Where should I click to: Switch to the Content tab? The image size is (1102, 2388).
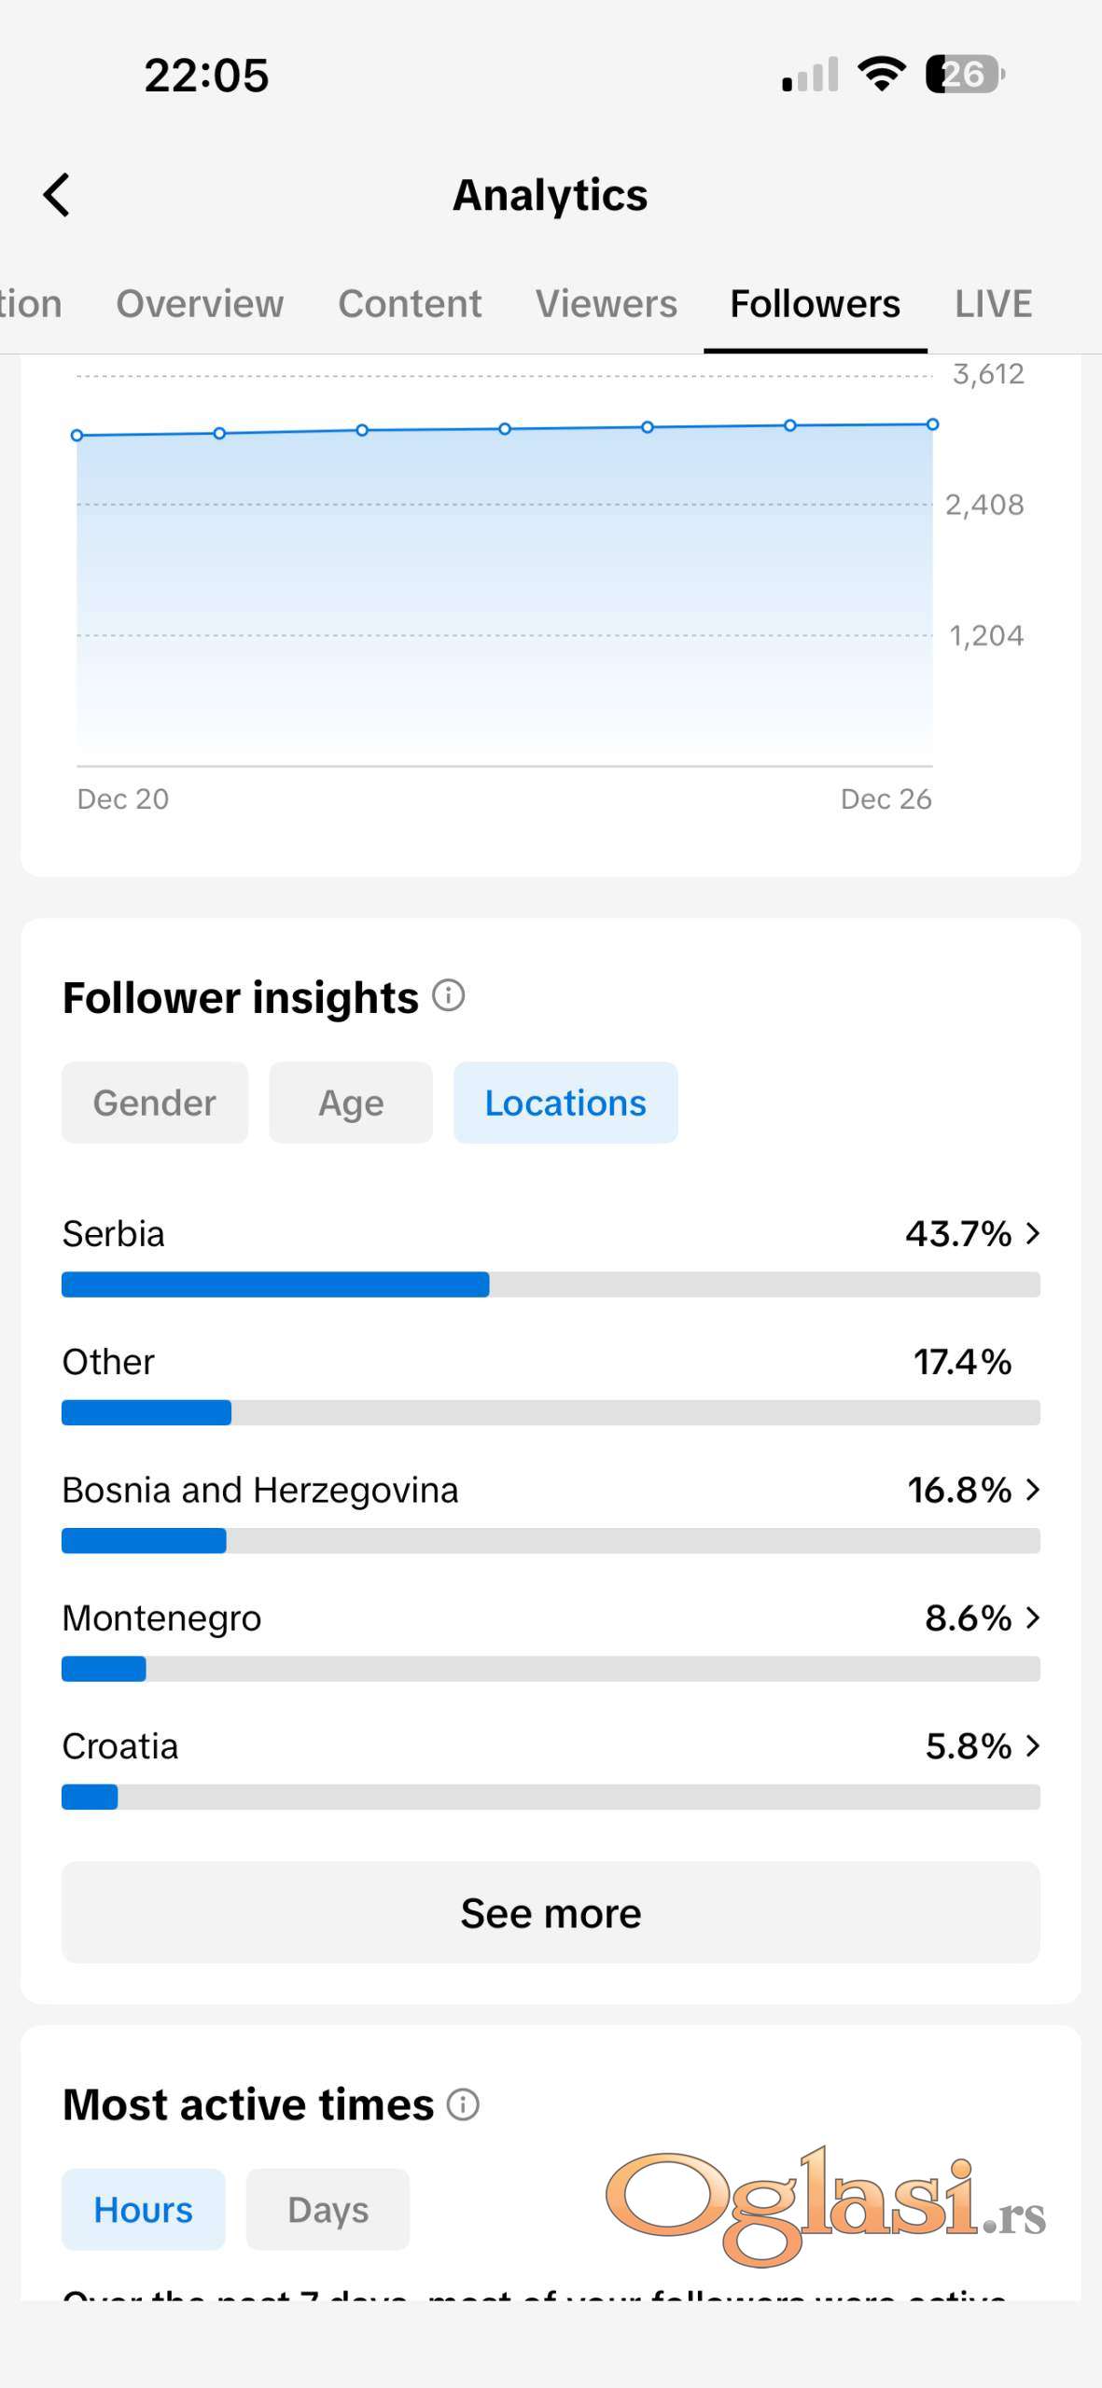[x=410, y=304]
